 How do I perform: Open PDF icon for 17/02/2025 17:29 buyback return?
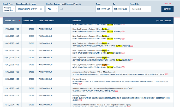click(123, 32)
